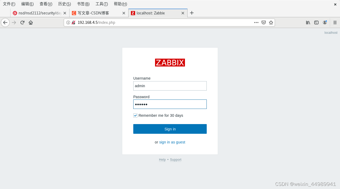Viewport: 340px width, 189px height.
Task: Open the browser home page
Action: (31, 23)
